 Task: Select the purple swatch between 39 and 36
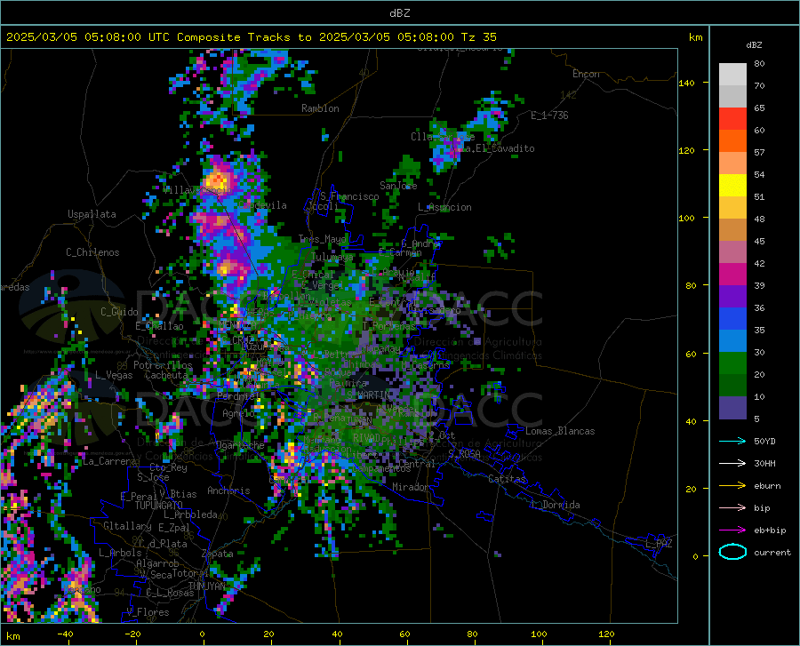click(x=732, y=296)
